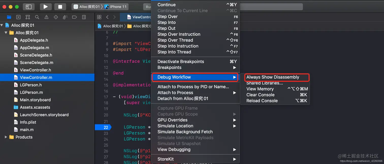384x164 pixels.
Task: Enable Always Show Disassembly
Action: click(x=275, y=77)
